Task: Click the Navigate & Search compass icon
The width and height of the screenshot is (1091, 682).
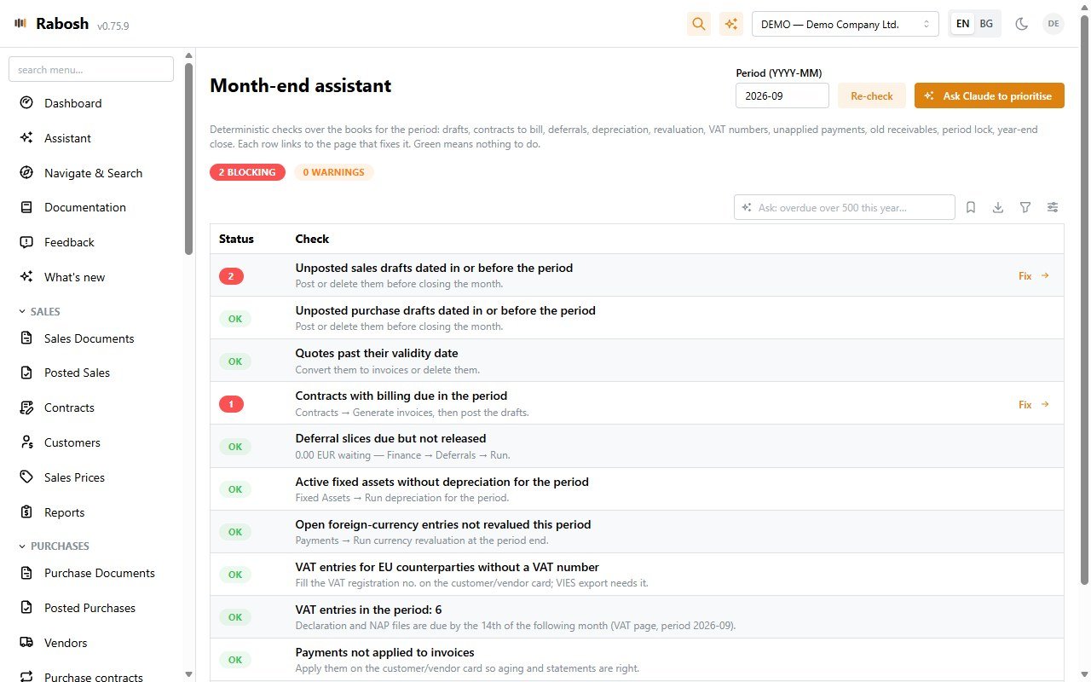Action: (x=26, y=173)
